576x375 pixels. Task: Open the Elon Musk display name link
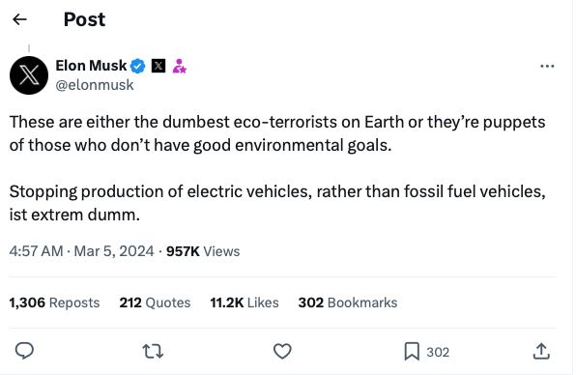pyautogui.click(x=91, y=66)
